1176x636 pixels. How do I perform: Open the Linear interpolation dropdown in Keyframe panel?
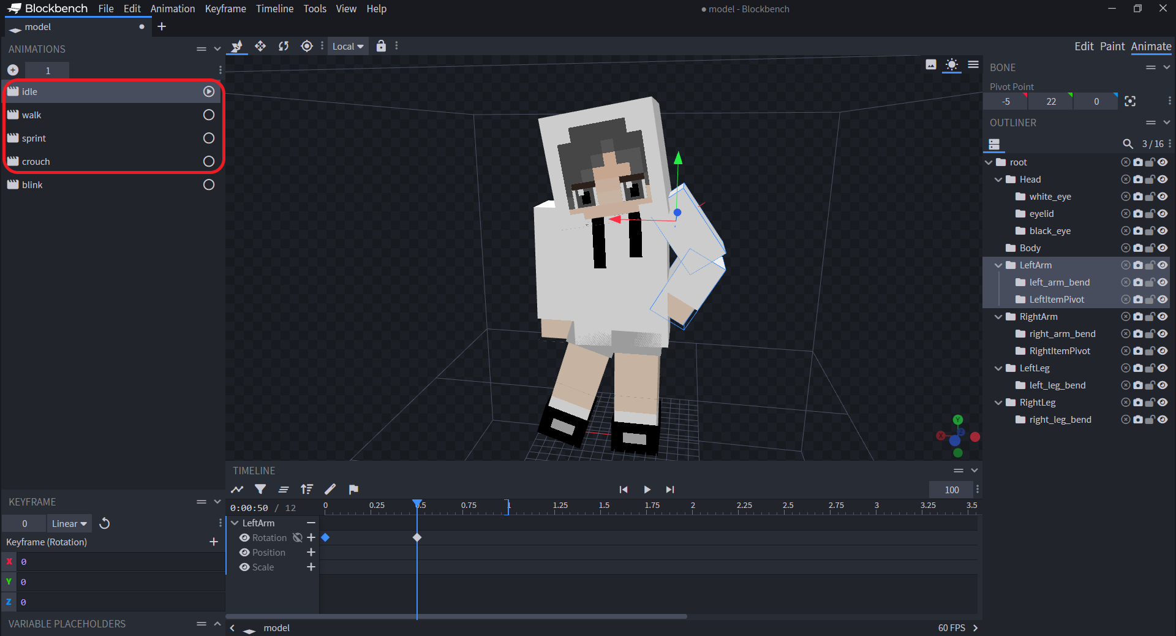pyautogui.click(x=68, y=523)
